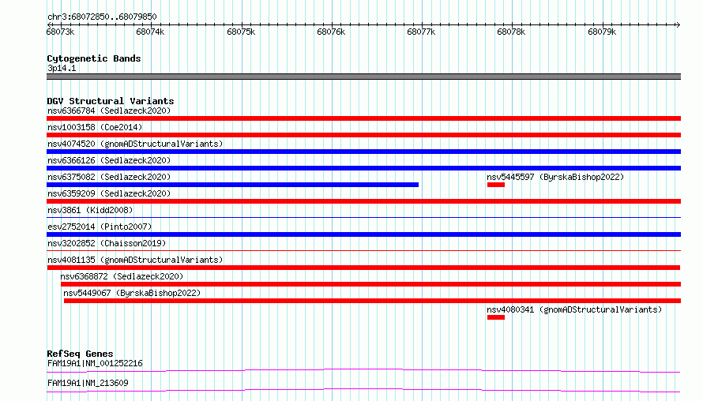Open the nsv1003158 (Coe2014) variant label
Screen dimensions: 703x401
click(95, 127)
